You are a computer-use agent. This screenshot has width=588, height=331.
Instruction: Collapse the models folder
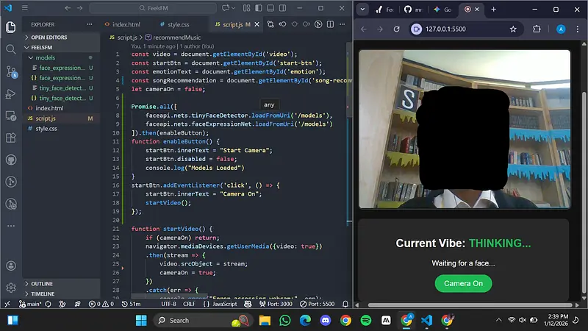coord(30,57)
